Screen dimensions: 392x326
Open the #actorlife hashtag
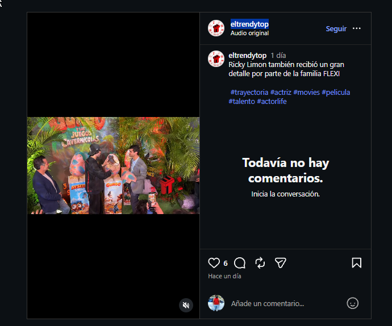272,102
